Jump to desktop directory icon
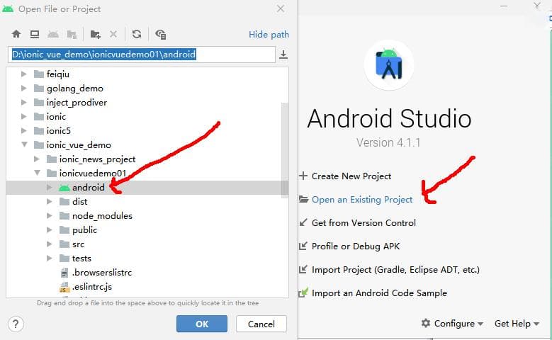Viewport: 552px width, 340px height. 35,34
